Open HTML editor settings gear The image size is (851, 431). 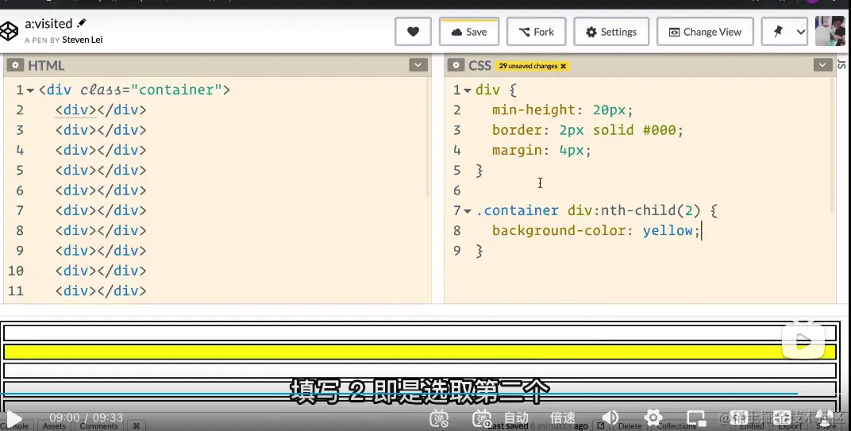pyautogui.click(x=15, y=65)
